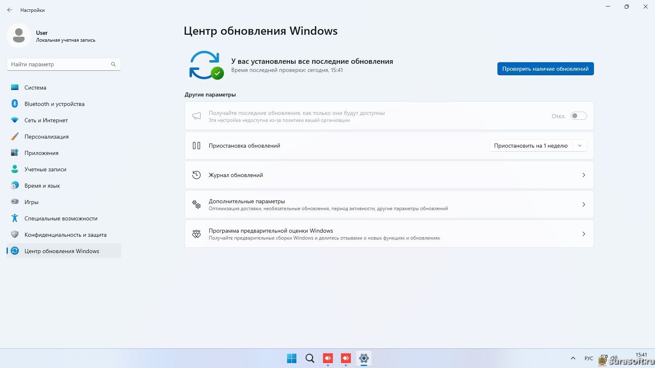Expand Журнал обновлений with its chevron
The width and height of the screenshot is (655, 368).
(x=584, y=175)
